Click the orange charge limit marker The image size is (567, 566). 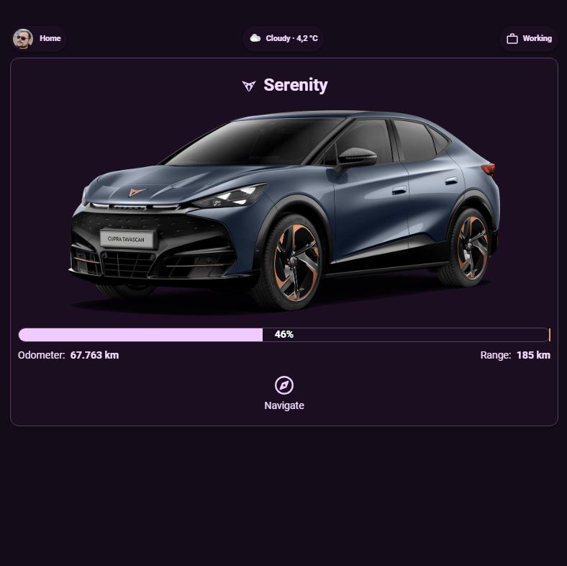tap(550, 335)
